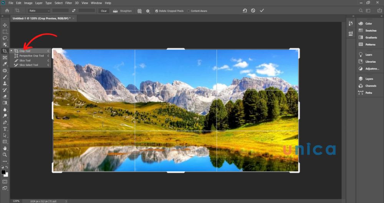
Task: Commit the crop with the checkmark
Action: pyautogui.click(x=262, y=10)
